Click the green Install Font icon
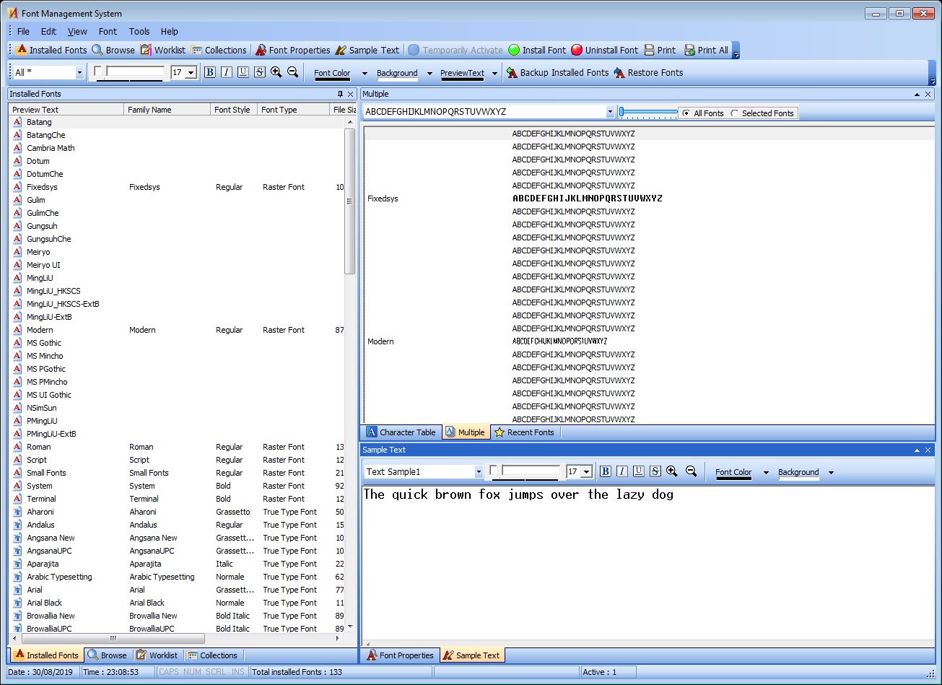Viewport: 942px width, 685px height. (x=514, y=50)
